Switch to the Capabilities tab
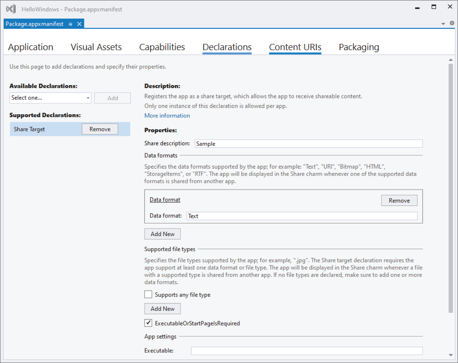Viewport: 458px width, 363px height. 162,47
